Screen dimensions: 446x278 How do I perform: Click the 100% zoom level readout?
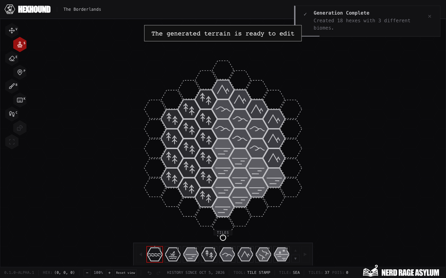(98, 272)
